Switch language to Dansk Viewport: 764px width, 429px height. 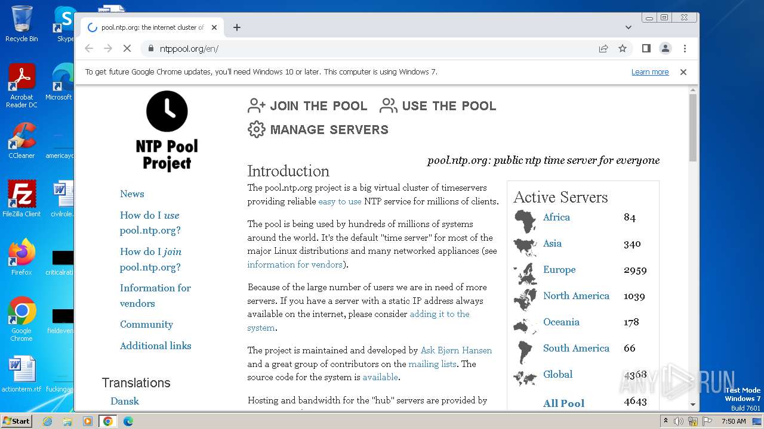[125, 401]
